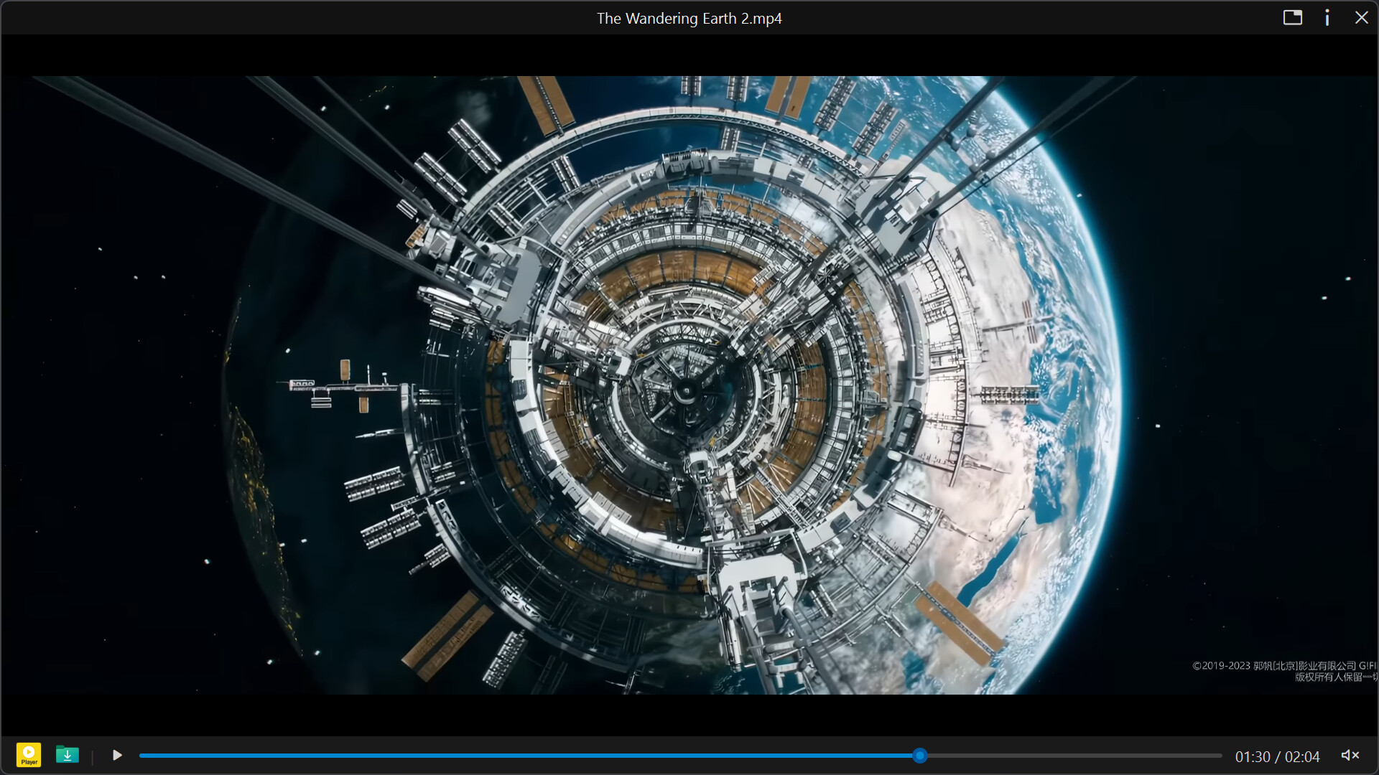This screenshot has height=775, width=1379.
Task: Enter picture-in-picture mini player mode
Action: [x=1292, y=17]
